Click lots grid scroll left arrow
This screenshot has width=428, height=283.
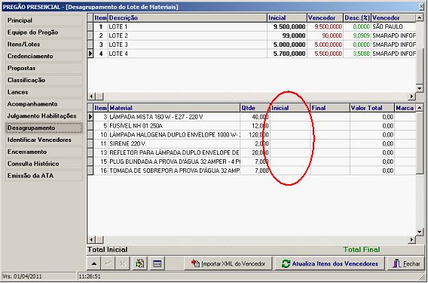click(91, 97)
